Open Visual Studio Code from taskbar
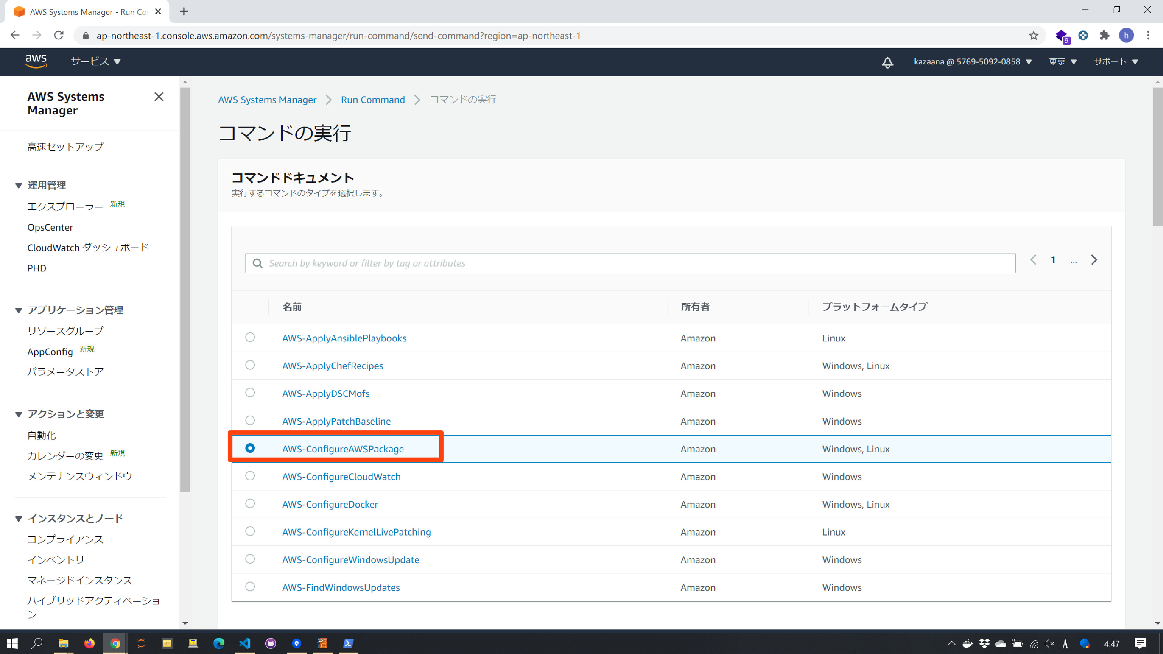The image size is (1163, 654). 245,643
